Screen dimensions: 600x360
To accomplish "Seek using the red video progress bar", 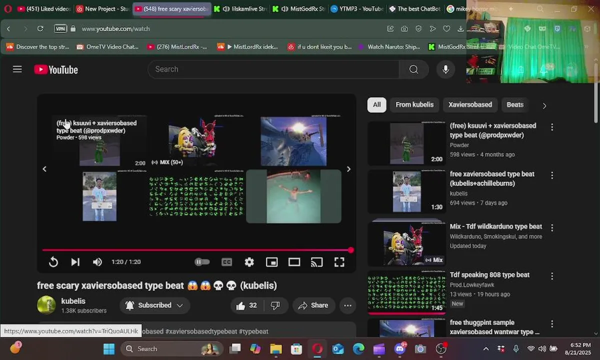I will point(196,250).
